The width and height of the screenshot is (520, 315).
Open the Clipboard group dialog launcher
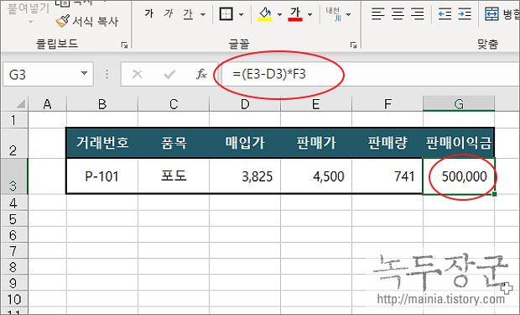(x=125, y=45)
